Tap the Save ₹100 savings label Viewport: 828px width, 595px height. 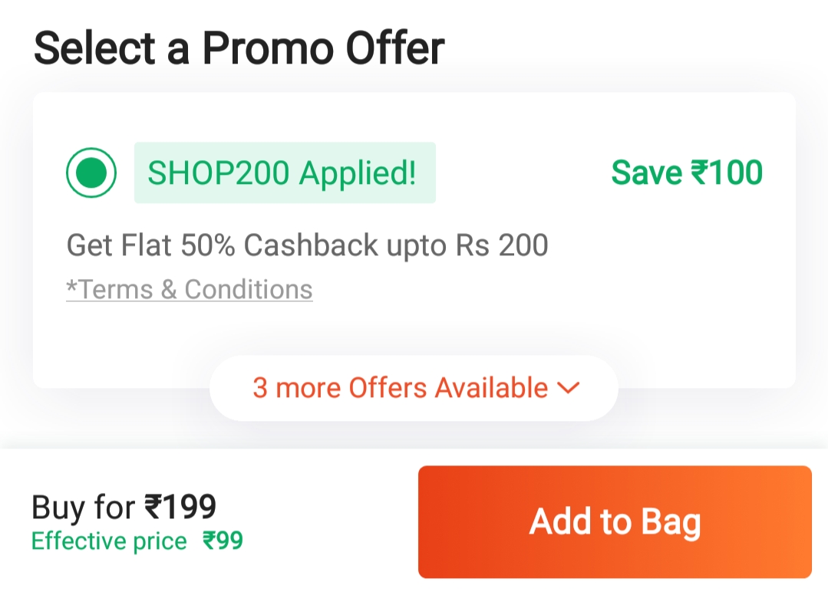click(687, 173)
